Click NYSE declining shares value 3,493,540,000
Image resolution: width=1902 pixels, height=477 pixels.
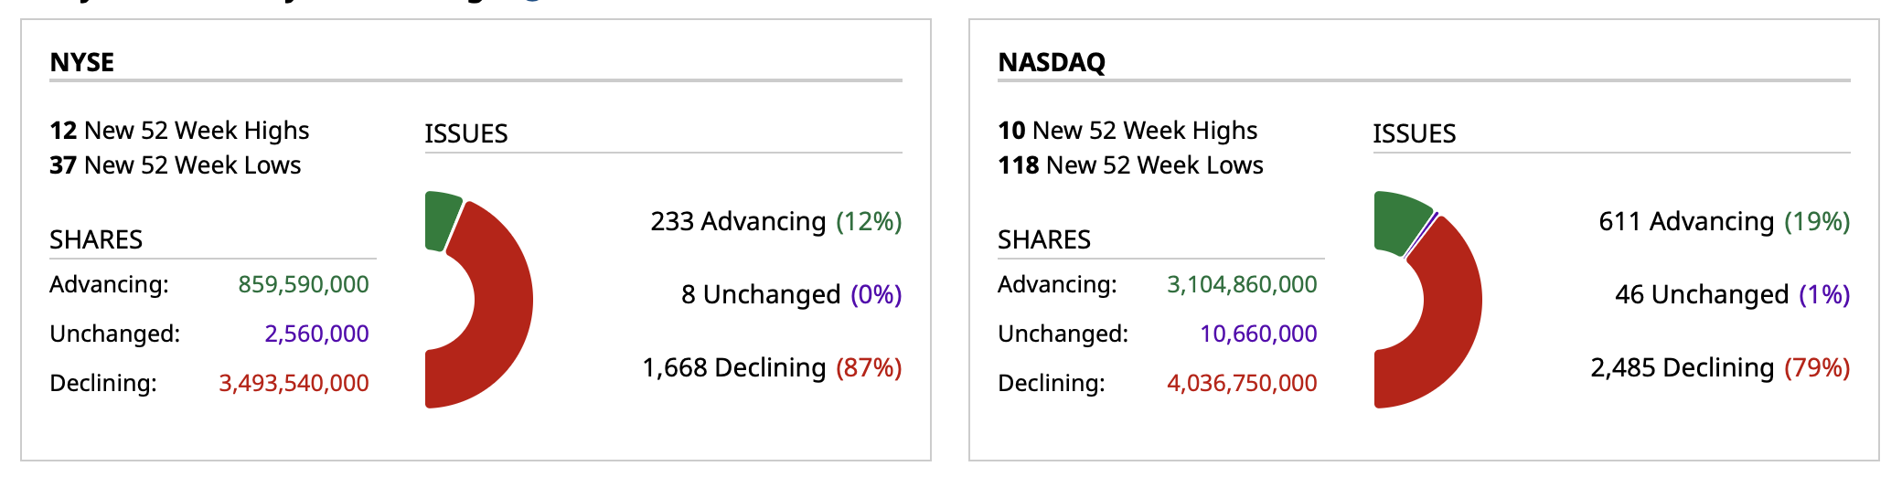pyautogui.click(x=294, y=383)
